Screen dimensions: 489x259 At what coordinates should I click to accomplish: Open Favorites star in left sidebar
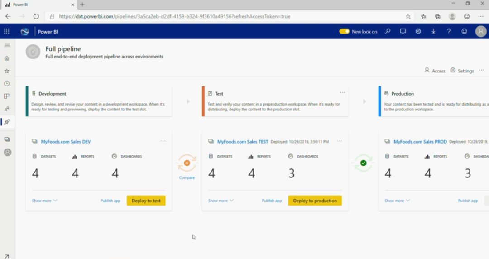point(7,71)
